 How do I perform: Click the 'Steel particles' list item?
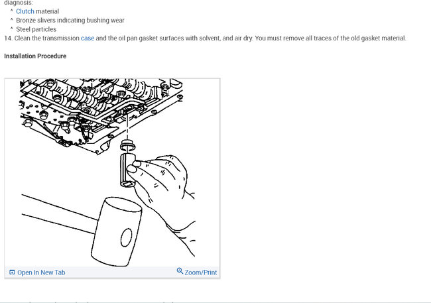coord(36,29)
